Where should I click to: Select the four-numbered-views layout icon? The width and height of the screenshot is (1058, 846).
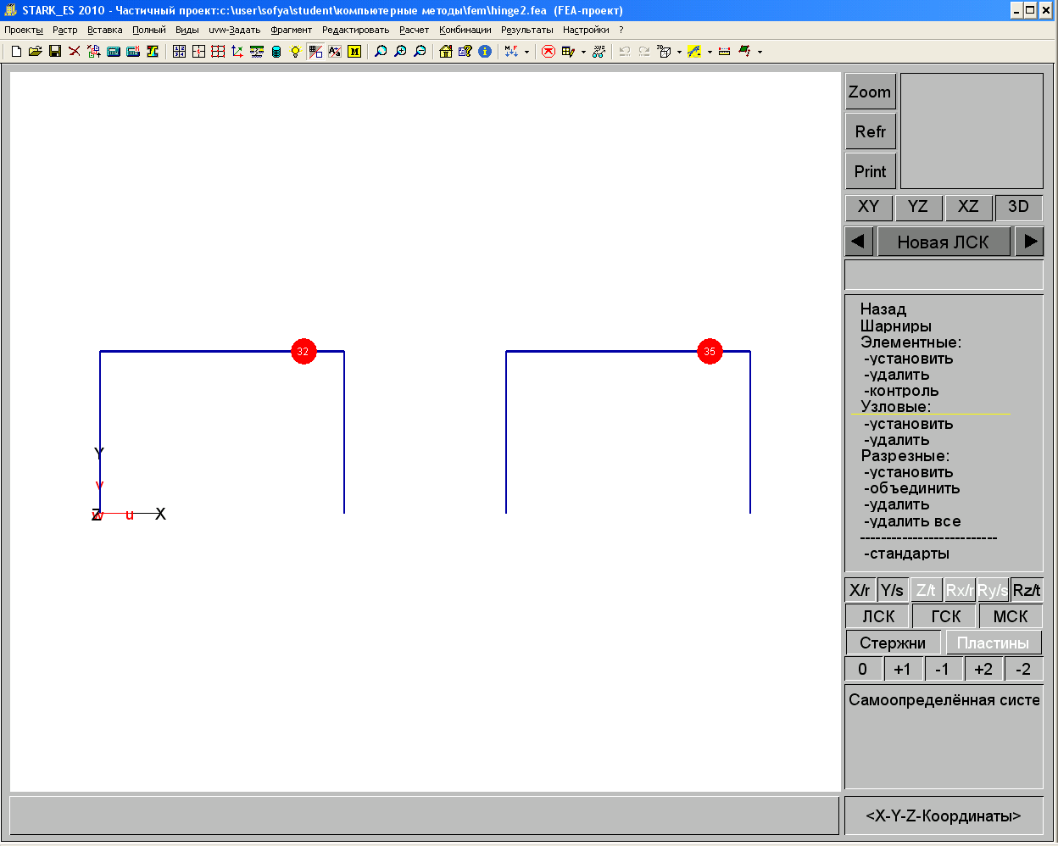(x=179, y=52)
